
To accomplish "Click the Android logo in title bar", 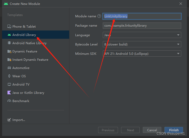I will tap(6, 4).
